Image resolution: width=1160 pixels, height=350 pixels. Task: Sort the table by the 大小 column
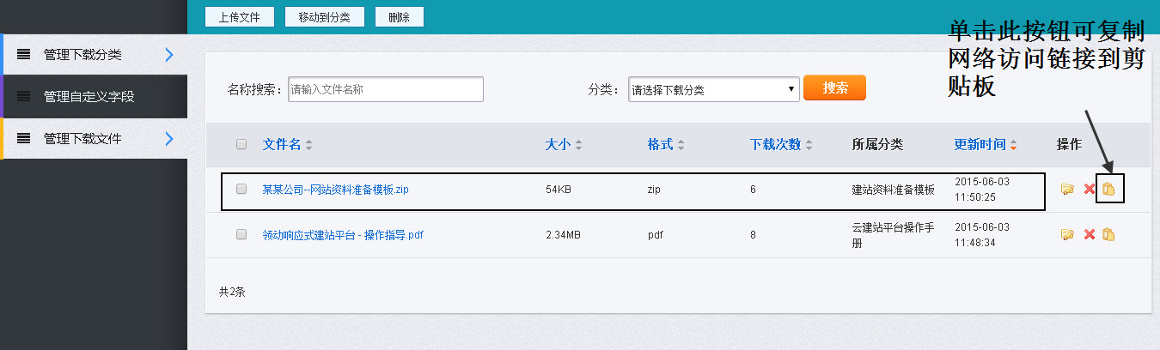coord(563,144)
